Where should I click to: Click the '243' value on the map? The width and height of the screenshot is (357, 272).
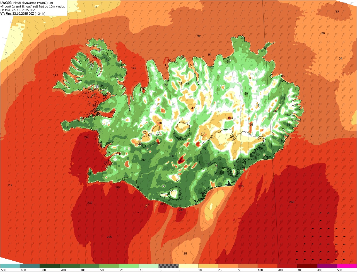(x=87, y=137)
